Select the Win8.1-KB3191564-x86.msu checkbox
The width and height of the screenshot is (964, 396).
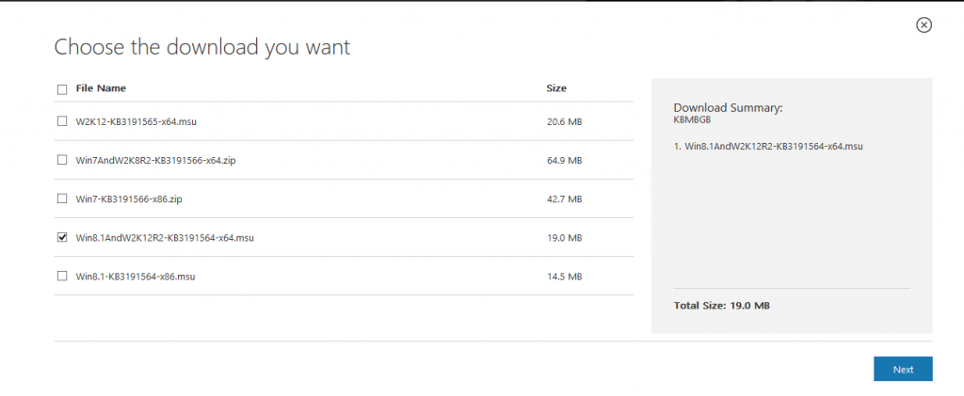[x=62, y=277]
